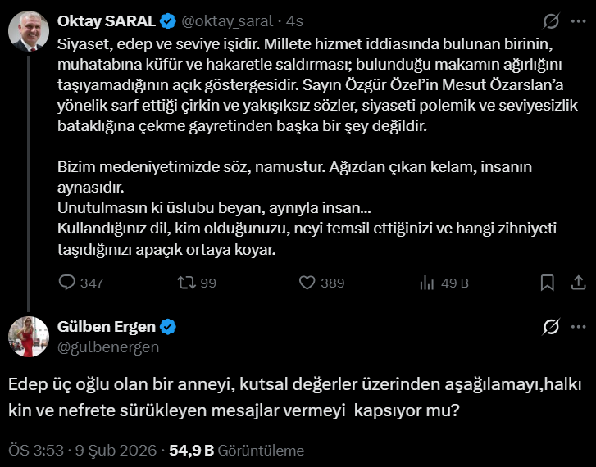Like the post with 389 likes
Image resolution: width=596 pixels, height=467 pixels.
(307, 283)
